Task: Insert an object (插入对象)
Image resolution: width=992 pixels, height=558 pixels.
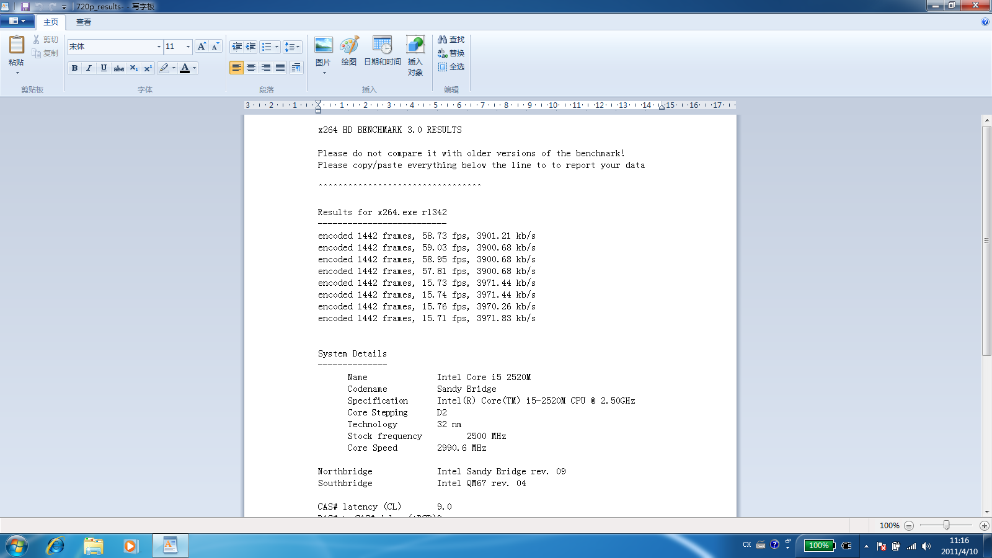Action: (415, 56)
